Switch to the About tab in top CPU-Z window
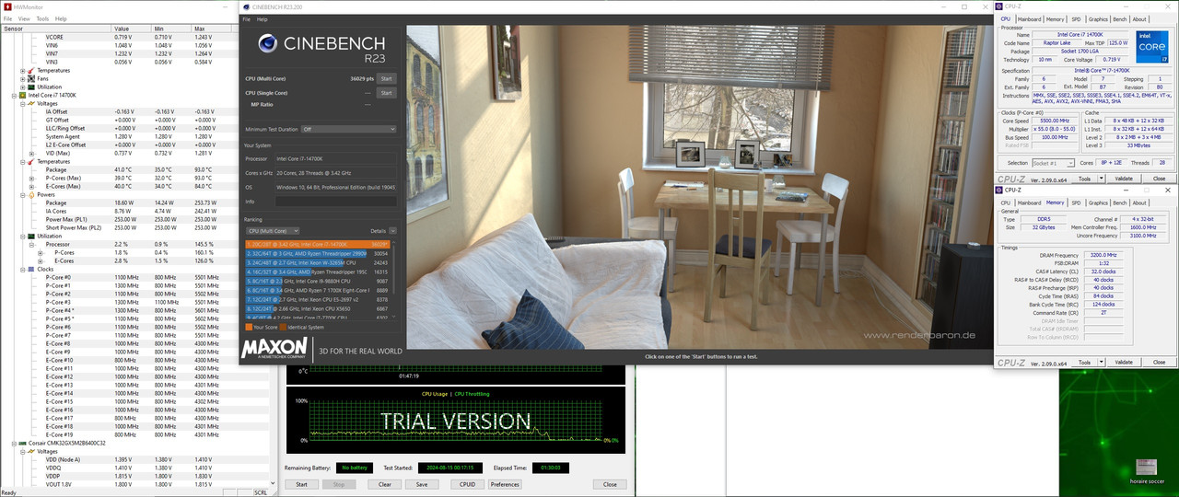The height and width of the screenshot is (497, 1179). tap(1139, 19)
